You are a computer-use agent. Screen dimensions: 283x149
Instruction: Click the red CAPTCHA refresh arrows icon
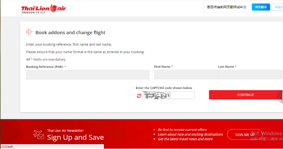point(139,96)
